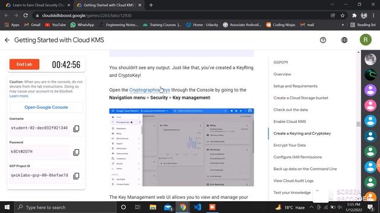Open a new browser tab
The height and width of the screenshot is (213, 380).
pyautogui.click(x=151, y=5)
